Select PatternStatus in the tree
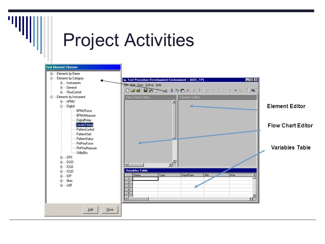 pos(85,139)
